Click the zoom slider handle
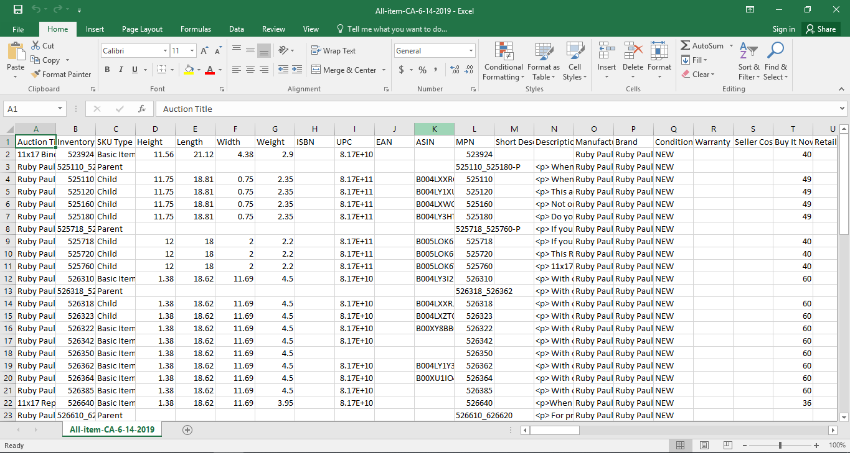 click(780, 446)
